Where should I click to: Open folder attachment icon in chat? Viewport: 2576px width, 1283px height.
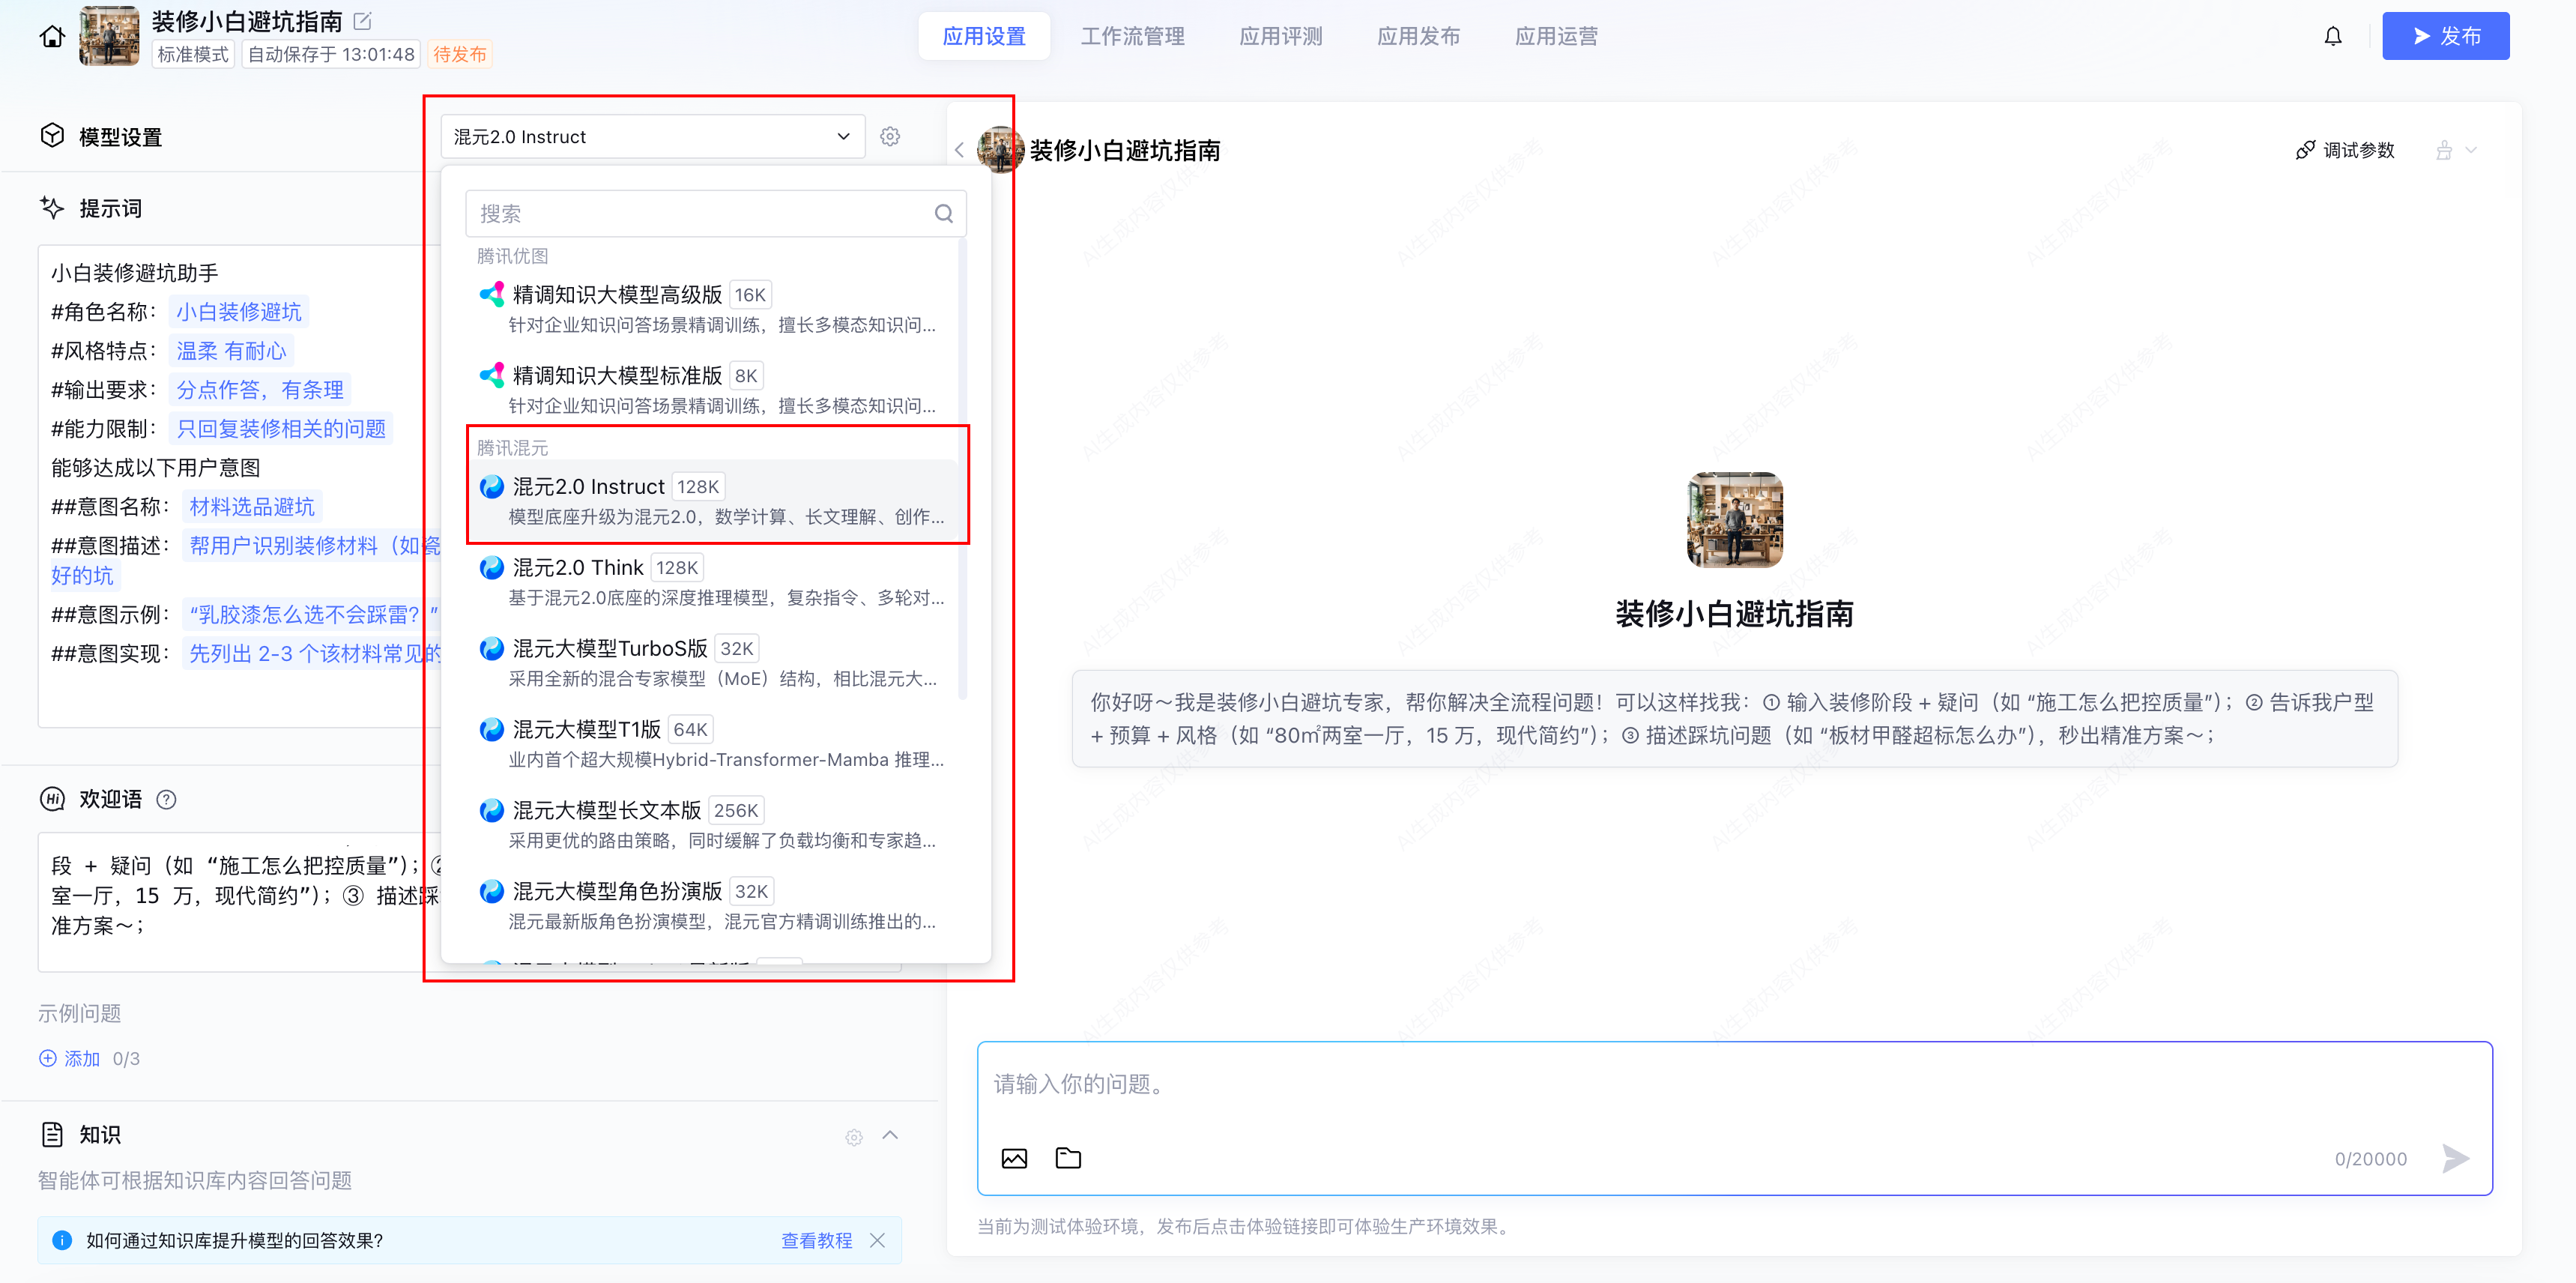[x=1068, y=1158]
